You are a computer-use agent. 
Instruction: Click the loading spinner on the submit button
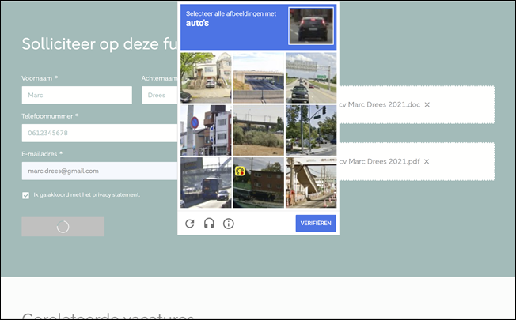(63, 227)
